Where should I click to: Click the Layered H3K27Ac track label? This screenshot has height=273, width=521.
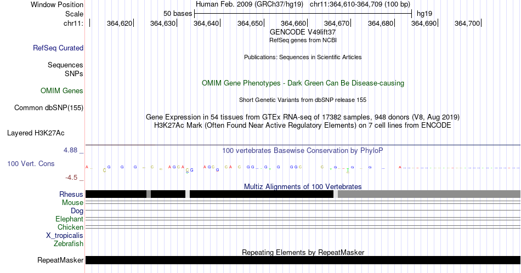[x=36, y=133]
